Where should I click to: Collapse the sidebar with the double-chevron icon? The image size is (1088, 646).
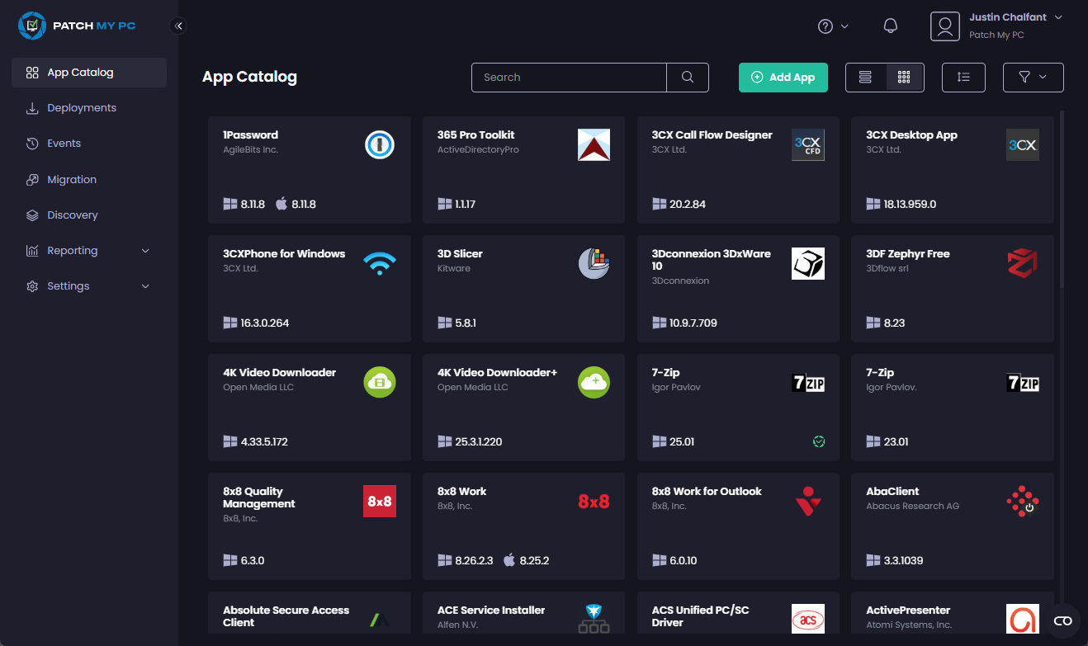pos(178,26)
